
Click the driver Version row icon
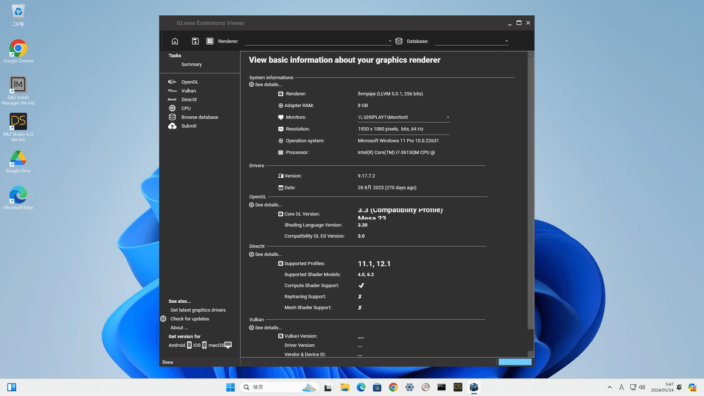pos(280,176)
